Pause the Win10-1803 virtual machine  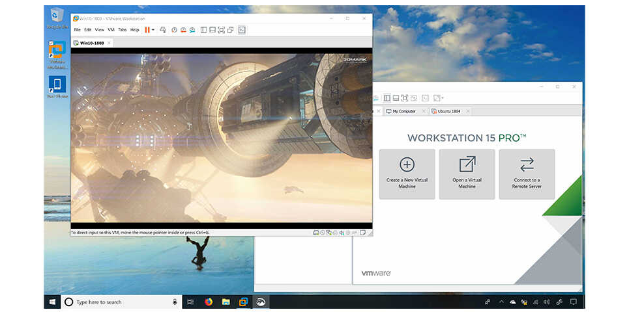click(x=147, y=30)
